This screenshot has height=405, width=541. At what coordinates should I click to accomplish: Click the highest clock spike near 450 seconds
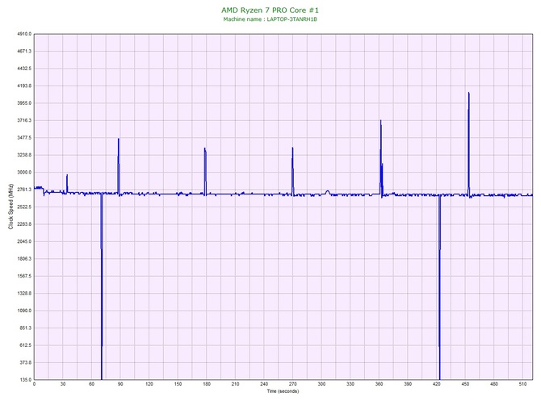468,94
